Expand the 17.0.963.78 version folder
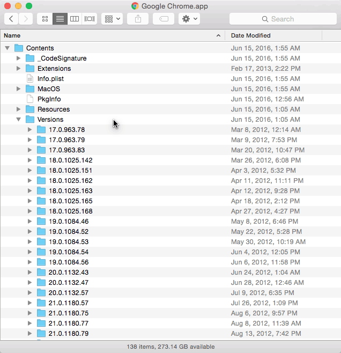This screenshot has width=341, height=353. [x=29, y=130]
